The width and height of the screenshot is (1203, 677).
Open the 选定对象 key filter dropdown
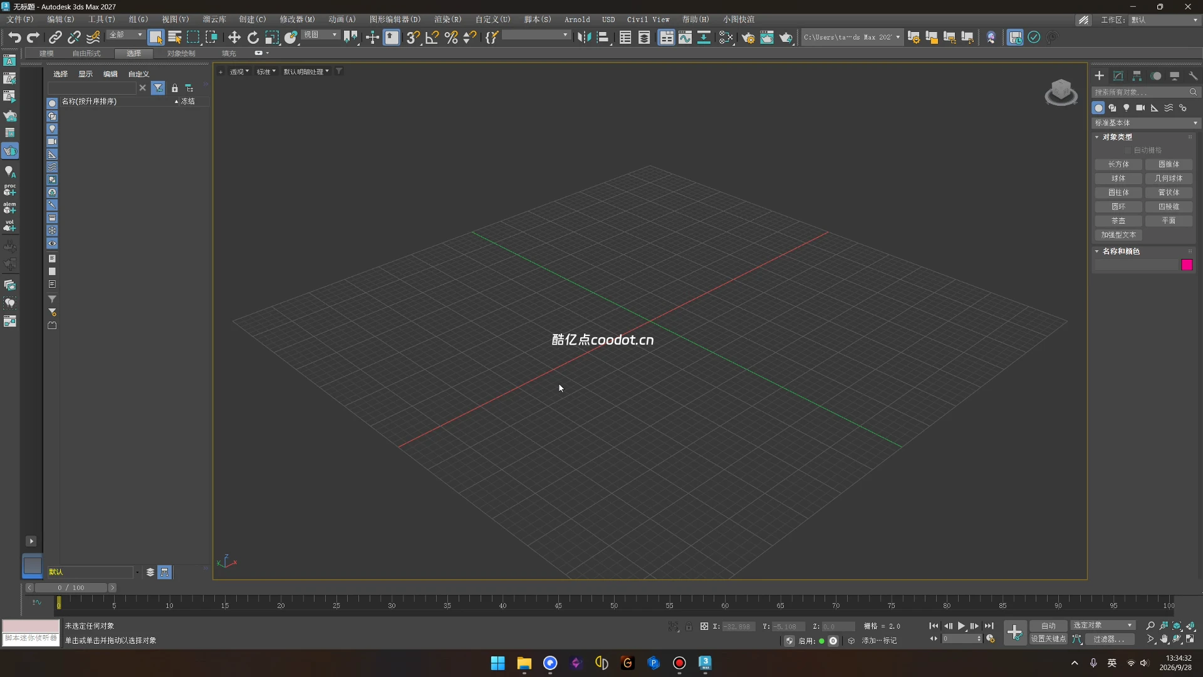pyautogui.click(x=1103, y=626)
